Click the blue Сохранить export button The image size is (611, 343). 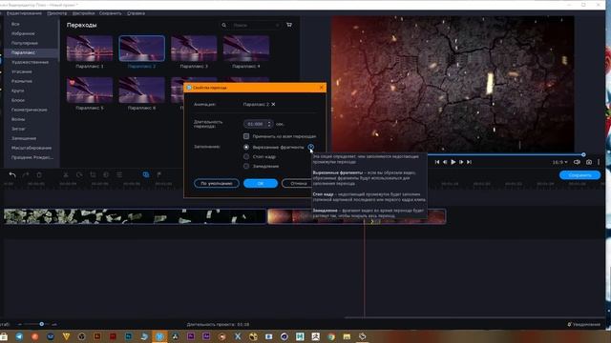579,175
